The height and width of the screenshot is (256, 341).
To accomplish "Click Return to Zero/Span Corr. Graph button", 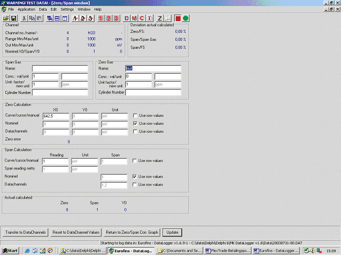I will pyautogui.click(x=132, y=232).
